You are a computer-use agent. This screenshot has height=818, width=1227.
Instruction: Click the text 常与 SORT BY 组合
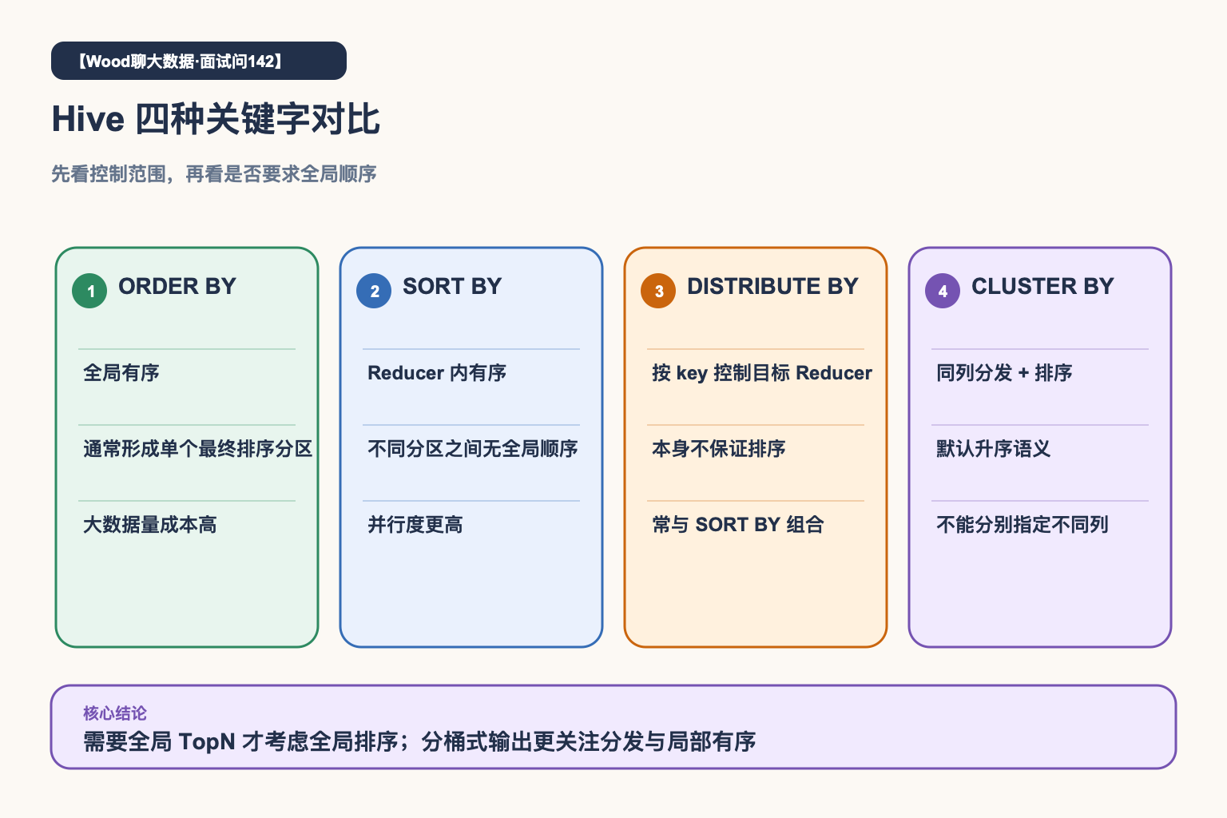[x=738, y=525]
